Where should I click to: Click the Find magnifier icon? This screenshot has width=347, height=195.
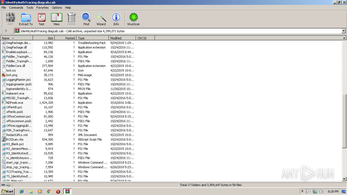tap(86, 19)
